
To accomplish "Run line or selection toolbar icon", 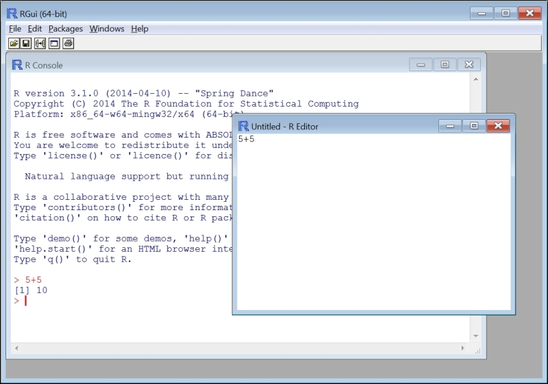I will click(40, 43).
